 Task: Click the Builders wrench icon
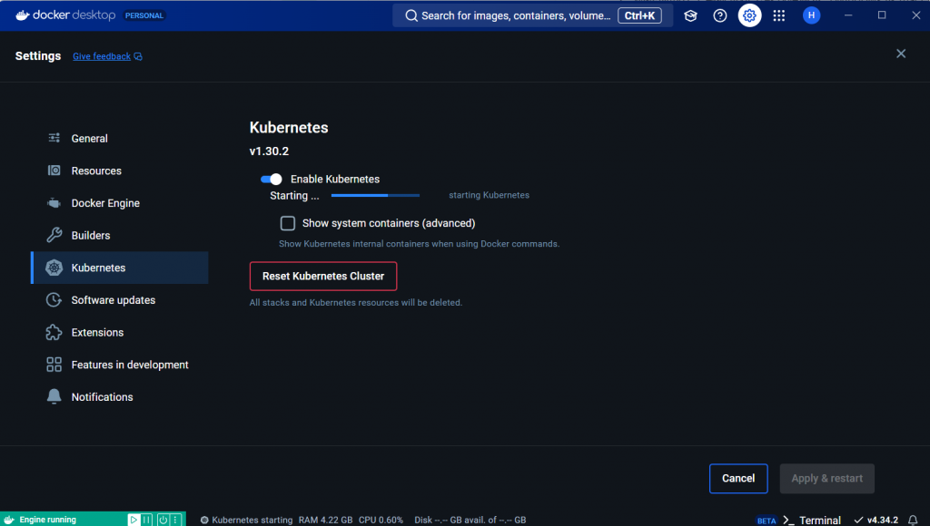(54, 235)
